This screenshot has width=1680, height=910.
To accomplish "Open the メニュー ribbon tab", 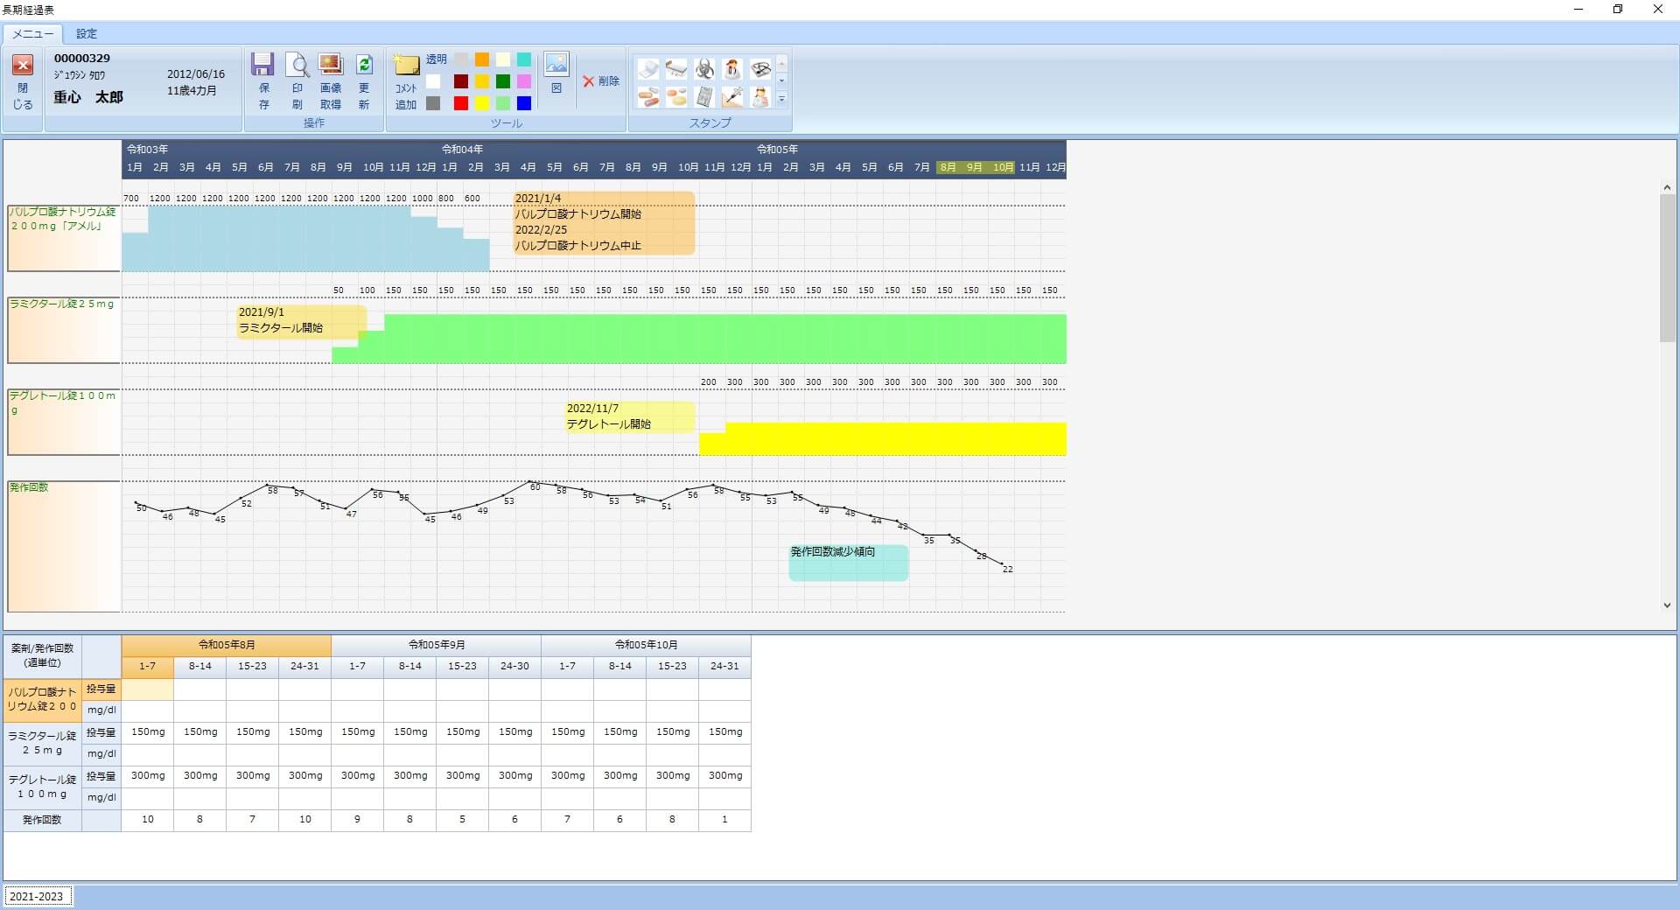I will pyautogui.click(x=33, y=34).
